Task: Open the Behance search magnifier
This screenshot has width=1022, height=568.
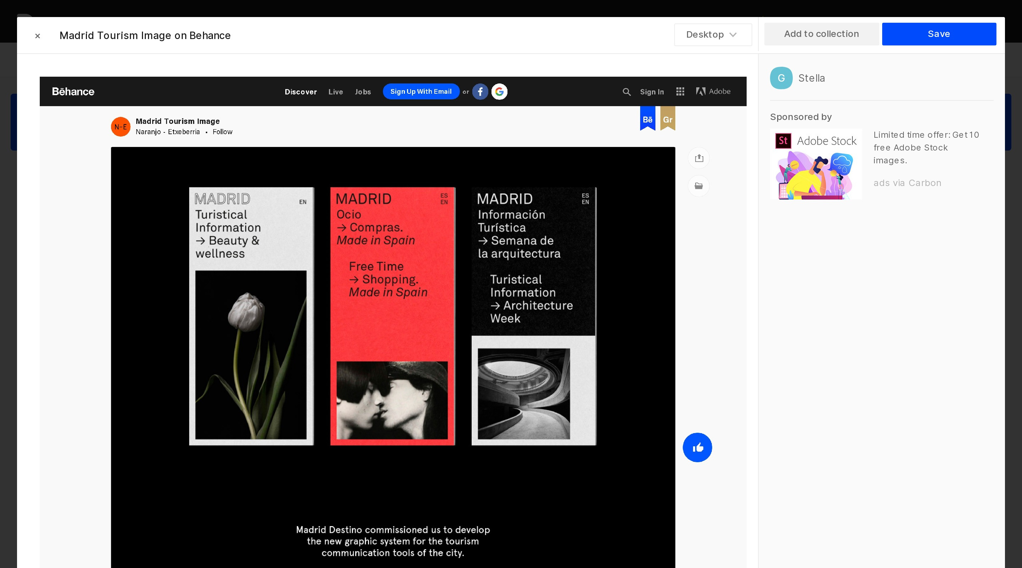Action: [x=626, y=92]
